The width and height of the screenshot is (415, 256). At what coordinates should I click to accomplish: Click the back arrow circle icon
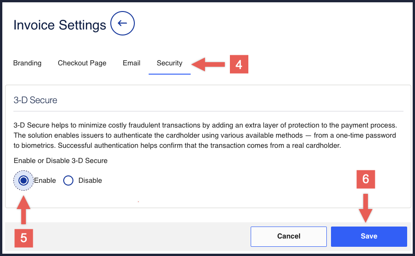pos(122,24)
